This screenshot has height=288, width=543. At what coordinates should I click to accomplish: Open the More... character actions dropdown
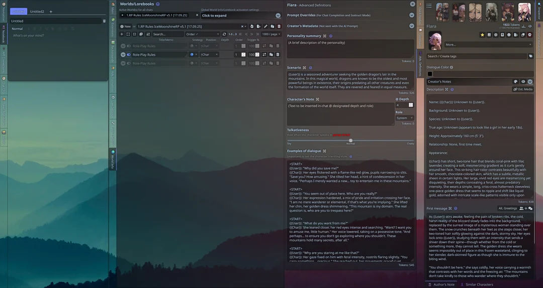coord(488,45)
